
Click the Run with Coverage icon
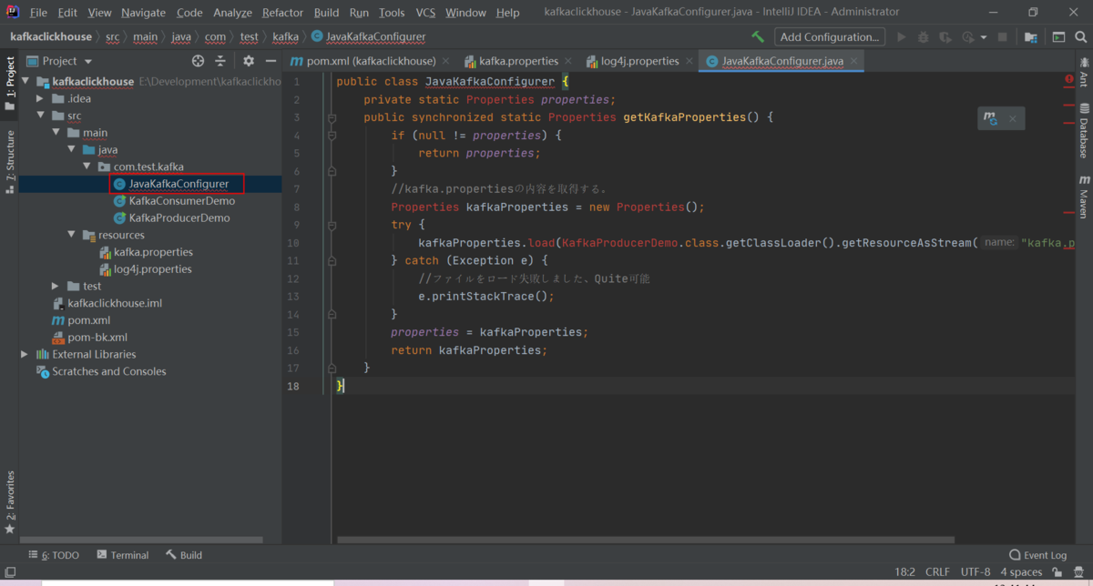(x=945, y=37)
